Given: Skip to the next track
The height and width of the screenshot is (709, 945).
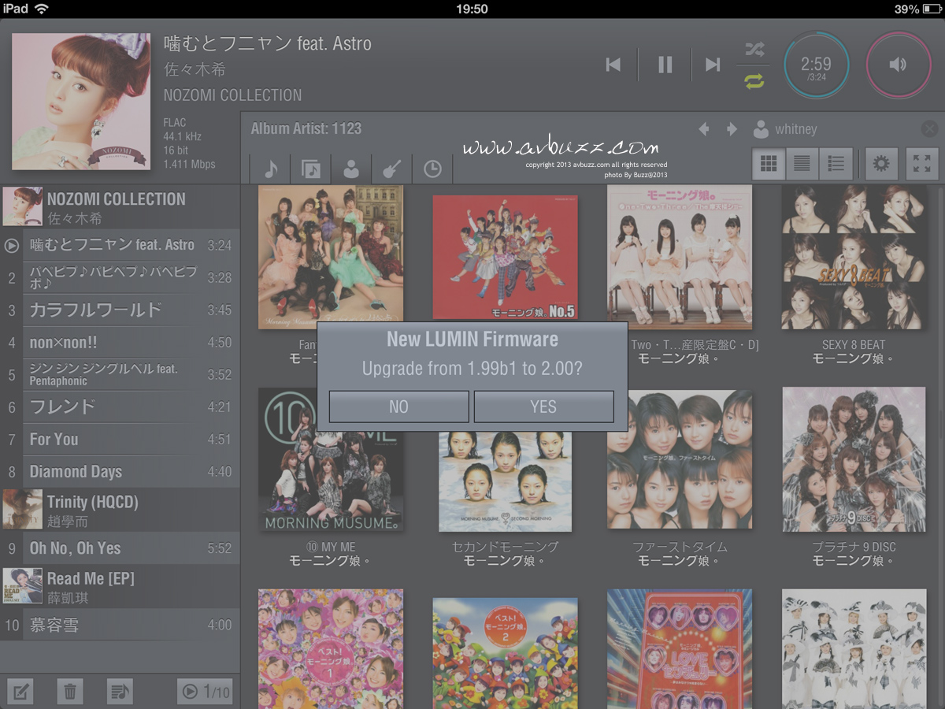Looking at the screenshot, I should click(x=713, y=65).
